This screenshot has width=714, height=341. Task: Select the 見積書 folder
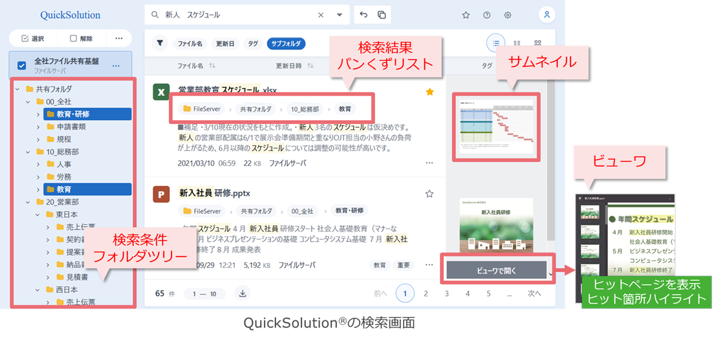point(72,277)
